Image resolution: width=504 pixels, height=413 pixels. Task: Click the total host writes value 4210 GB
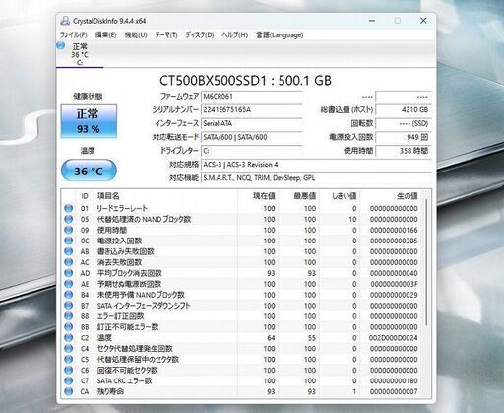pos(404,109)
